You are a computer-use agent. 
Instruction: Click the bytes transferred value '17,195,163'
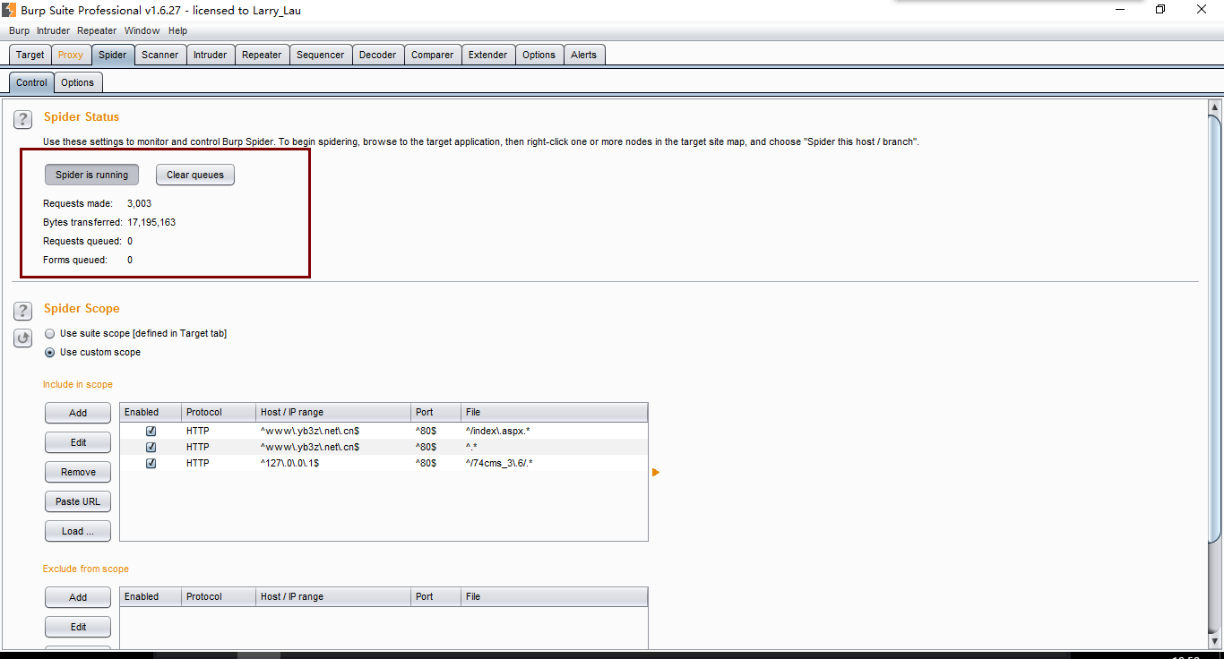151,222
